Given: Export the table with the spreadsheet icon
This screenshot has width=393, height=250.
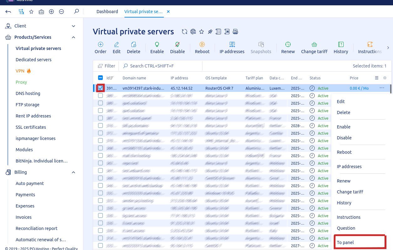Looking at the screenshot, I should pyautogui.click(x=227, y=32).
